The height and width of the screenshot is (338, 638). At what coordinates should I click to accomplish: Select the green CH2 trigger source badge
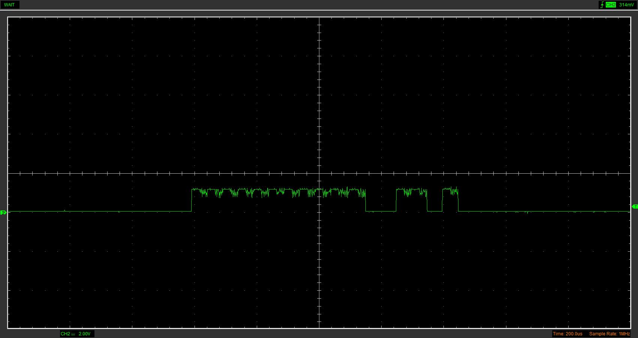point(611,5)
